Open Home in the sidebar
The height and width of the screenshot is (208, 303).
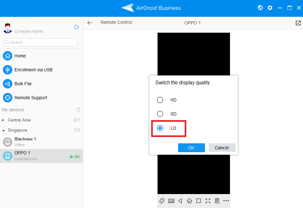click(x=41, y=56)
